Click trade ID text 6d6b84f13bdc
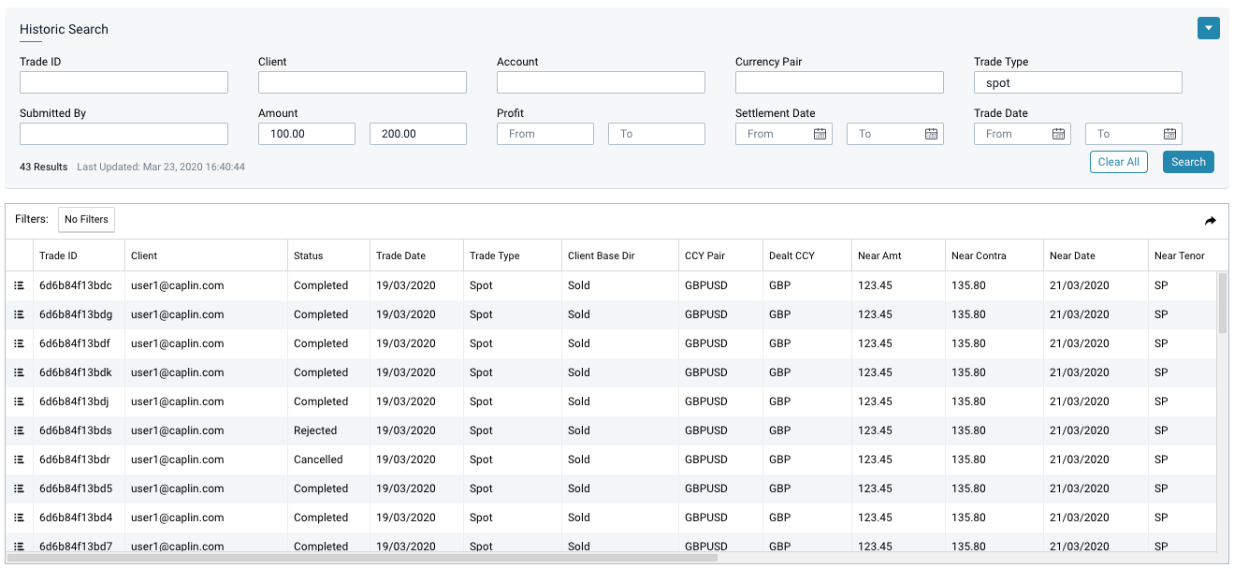Image resolution: width=1234 pixels, height=569 pixels. pyautogui.click(x=76, y=285)
